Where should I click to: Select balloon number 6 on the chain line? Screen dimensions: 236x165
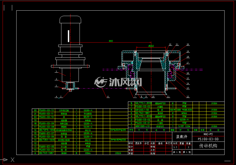[108, 97]
